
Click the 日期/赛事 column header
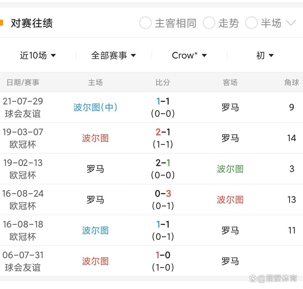(x=22, y=82)
